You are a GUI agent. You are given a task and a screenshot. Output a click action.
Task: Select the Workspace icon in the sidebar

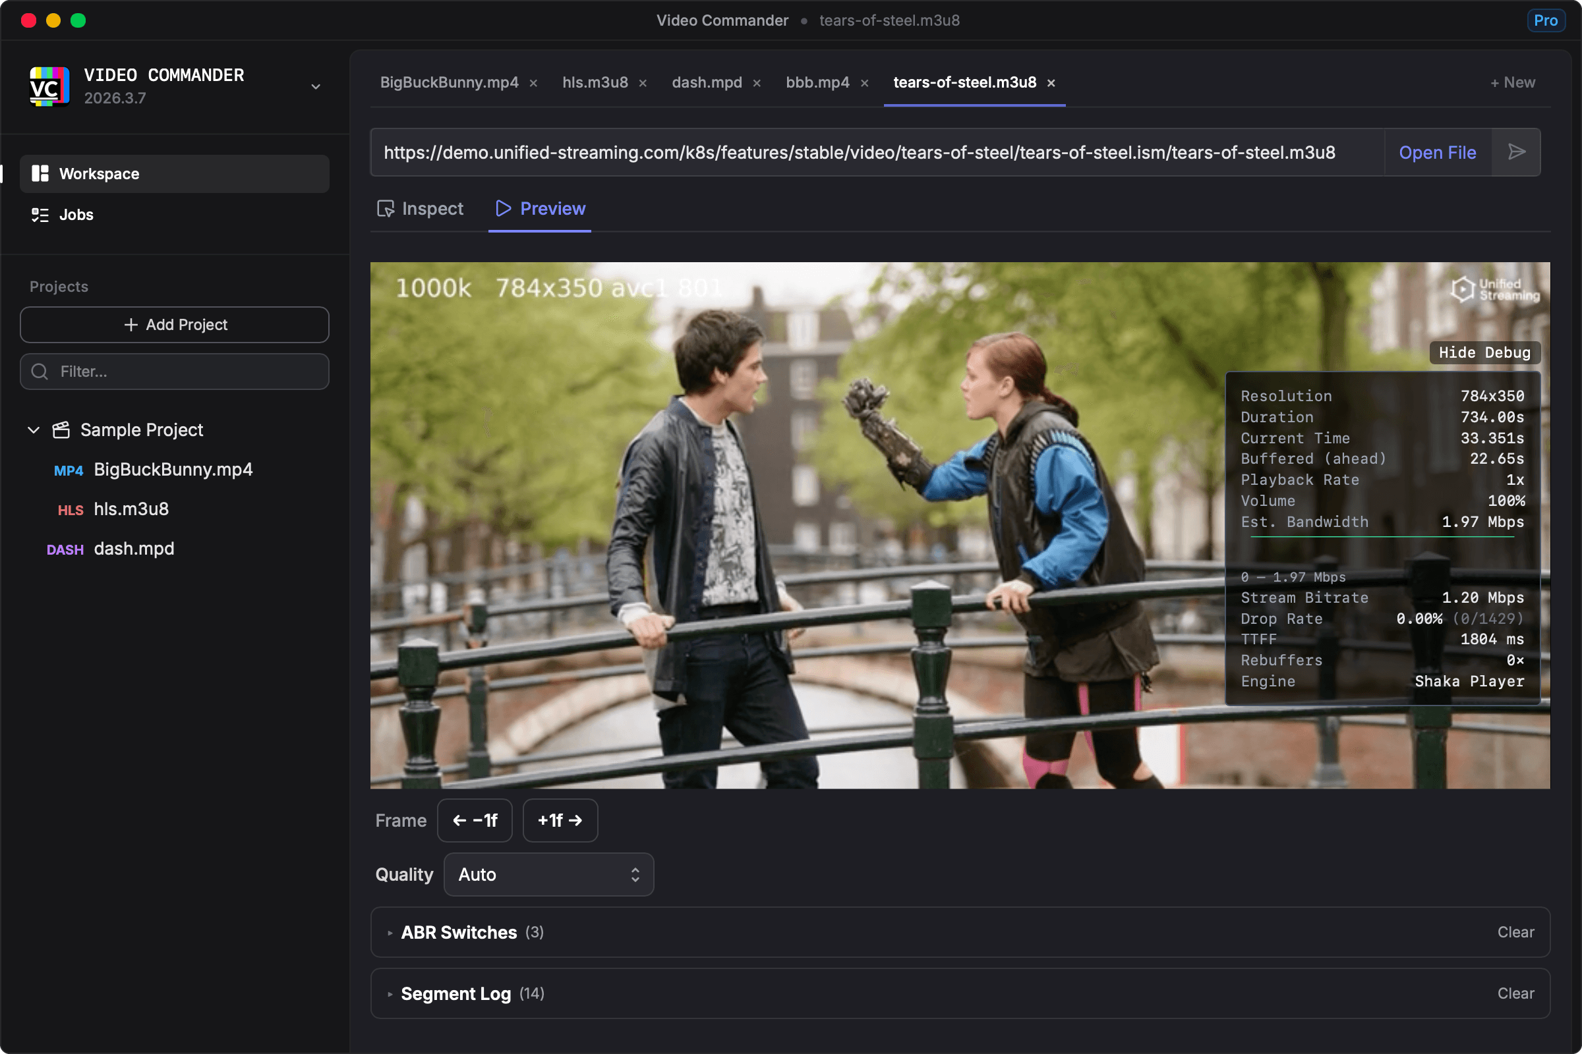click(x=40, y=173)
